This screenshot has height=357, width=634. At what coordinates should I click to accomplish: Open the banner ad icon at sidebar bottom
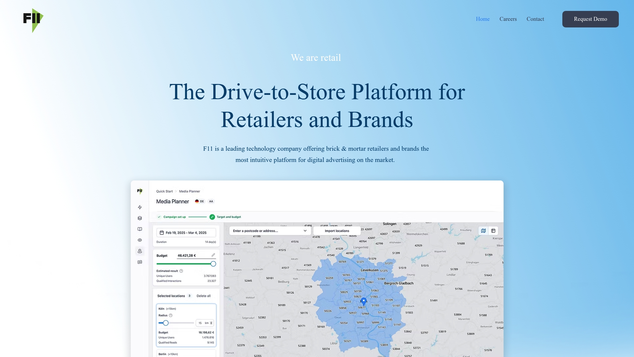point(140,262)
